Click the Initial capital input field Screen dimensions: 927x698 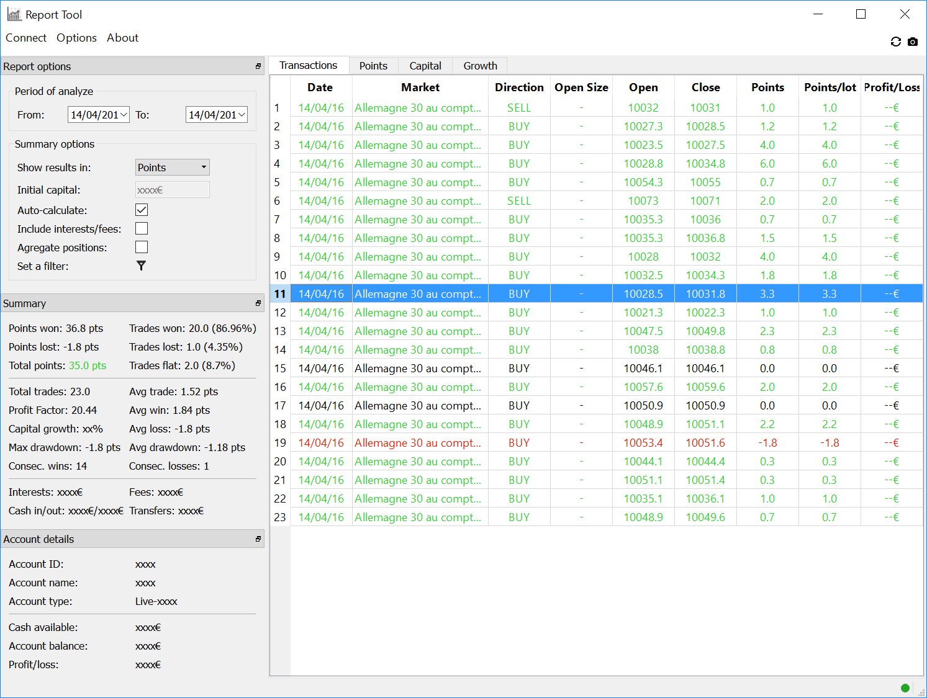click(173, 190)
